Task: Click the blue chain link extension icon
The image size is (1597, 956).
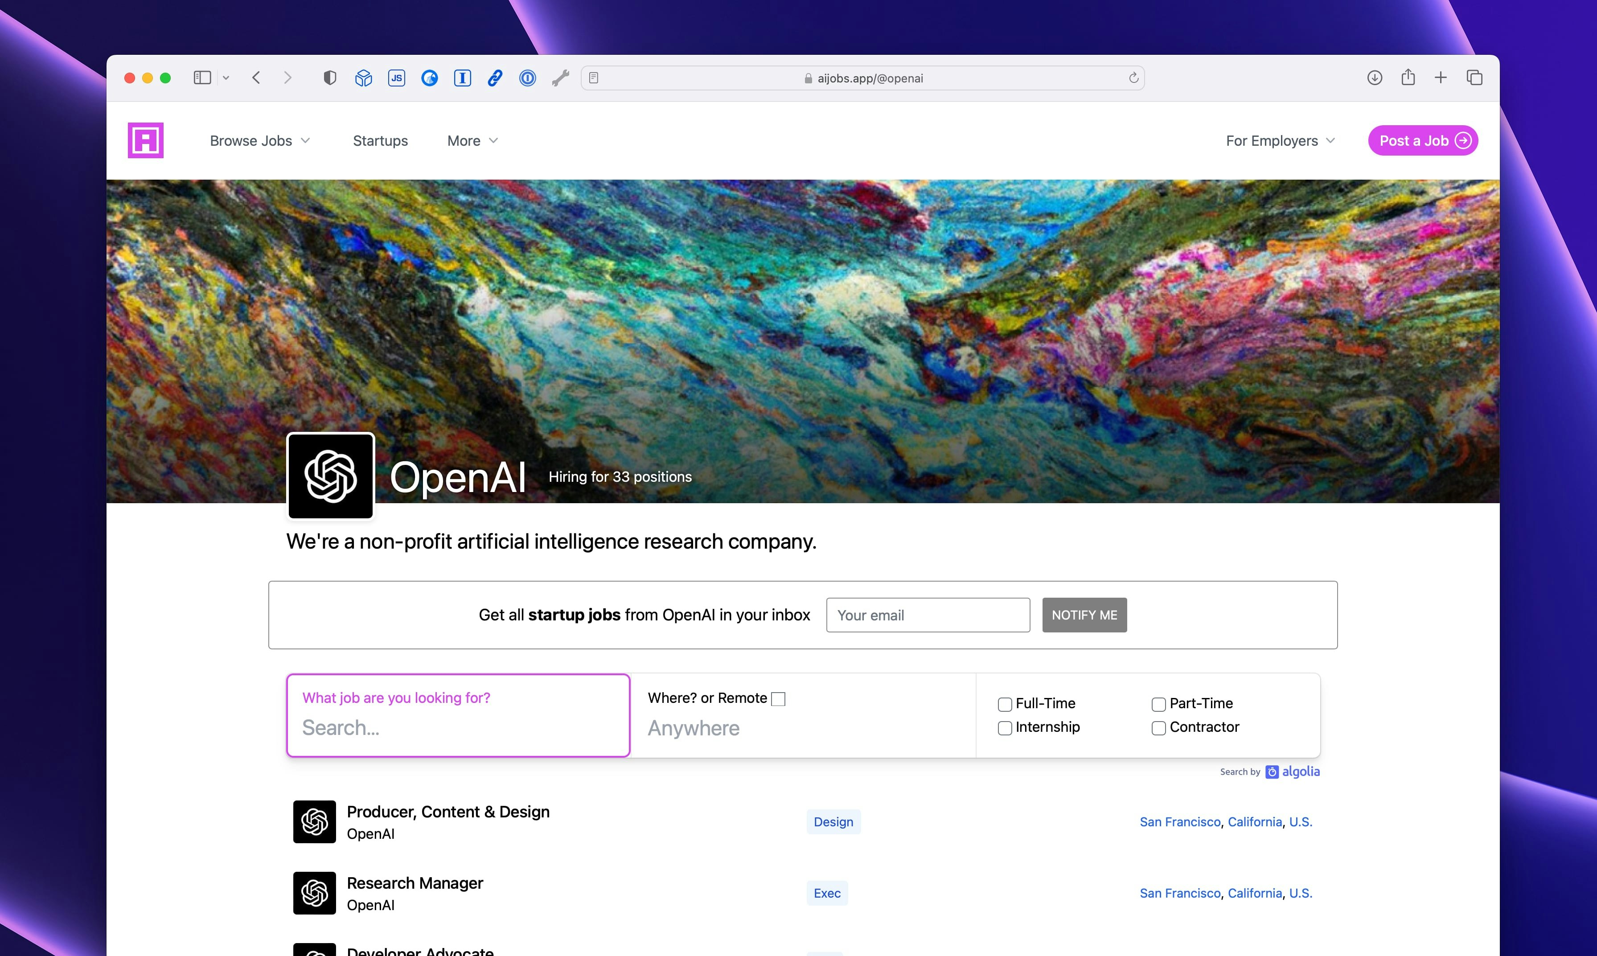Action: coord(495,78)
